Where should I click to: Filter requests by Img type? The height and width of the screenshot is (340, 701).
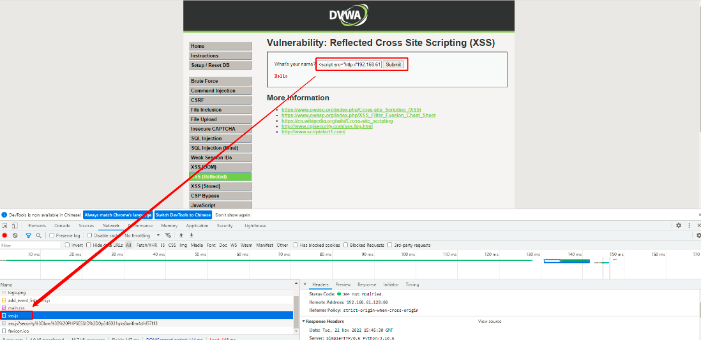(x=183, y=245)
